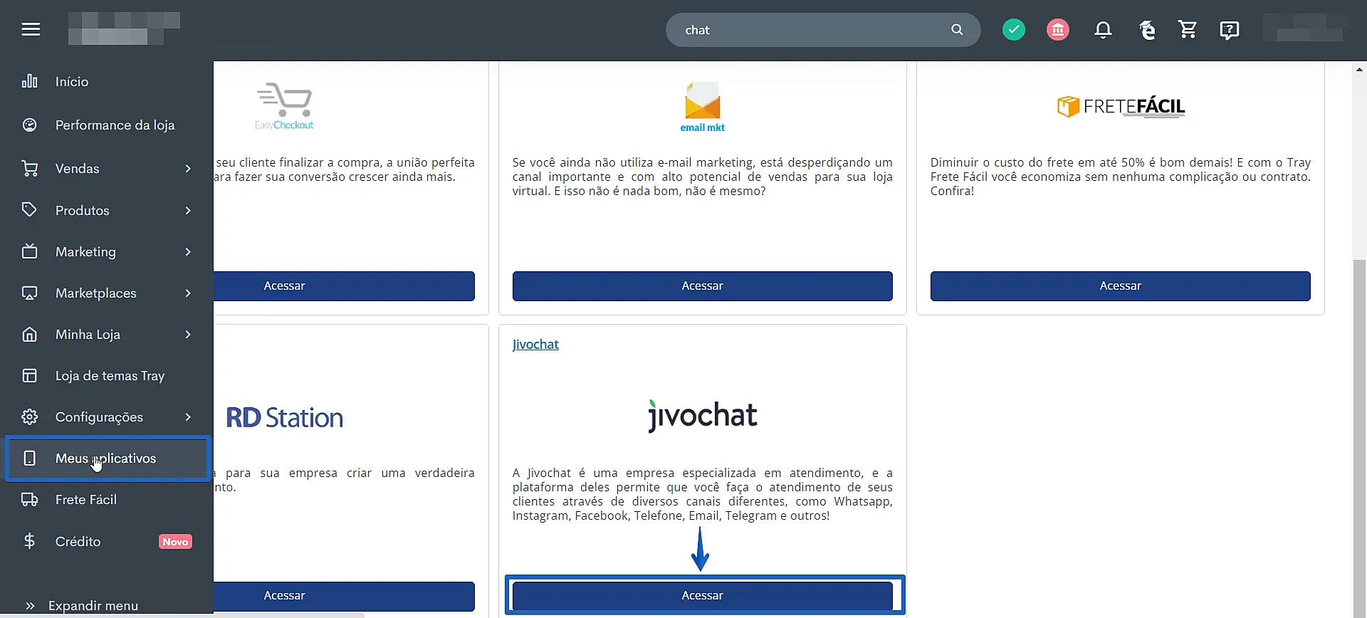
Task: Expand the Minha Loja submenu arrow
Action: pyautogui.click(x=188, y=335)
